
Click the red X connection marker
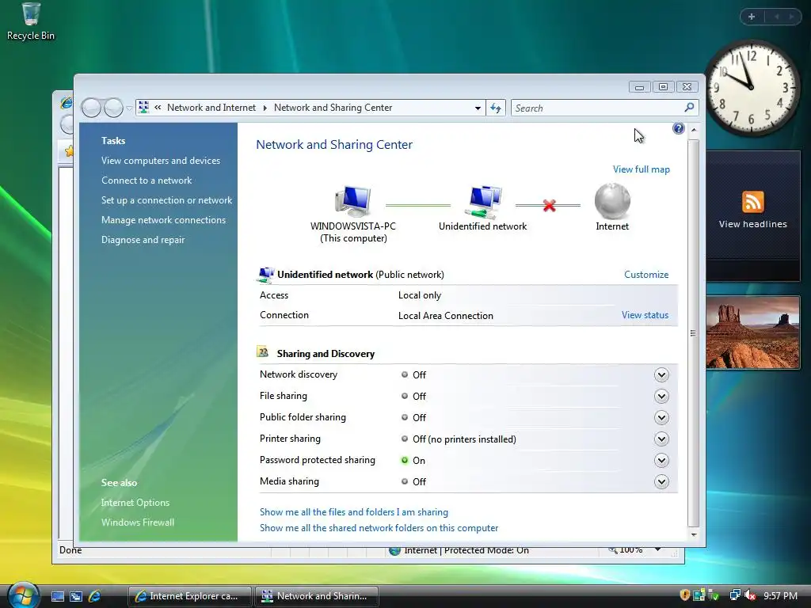pyautogui.click(x=550, y=205)
